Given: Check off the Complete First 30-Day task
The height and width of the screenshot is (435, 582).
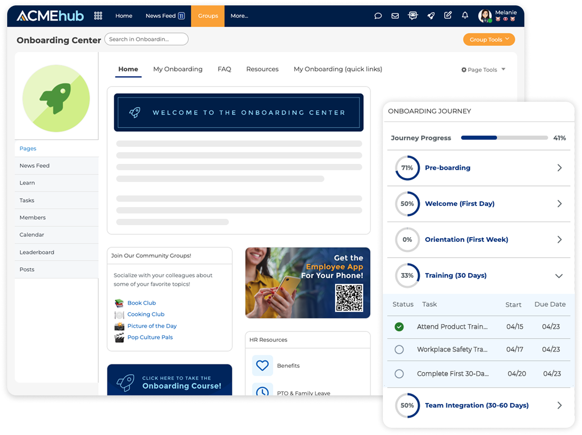Looking at the screenshot, I should [399, 374].
